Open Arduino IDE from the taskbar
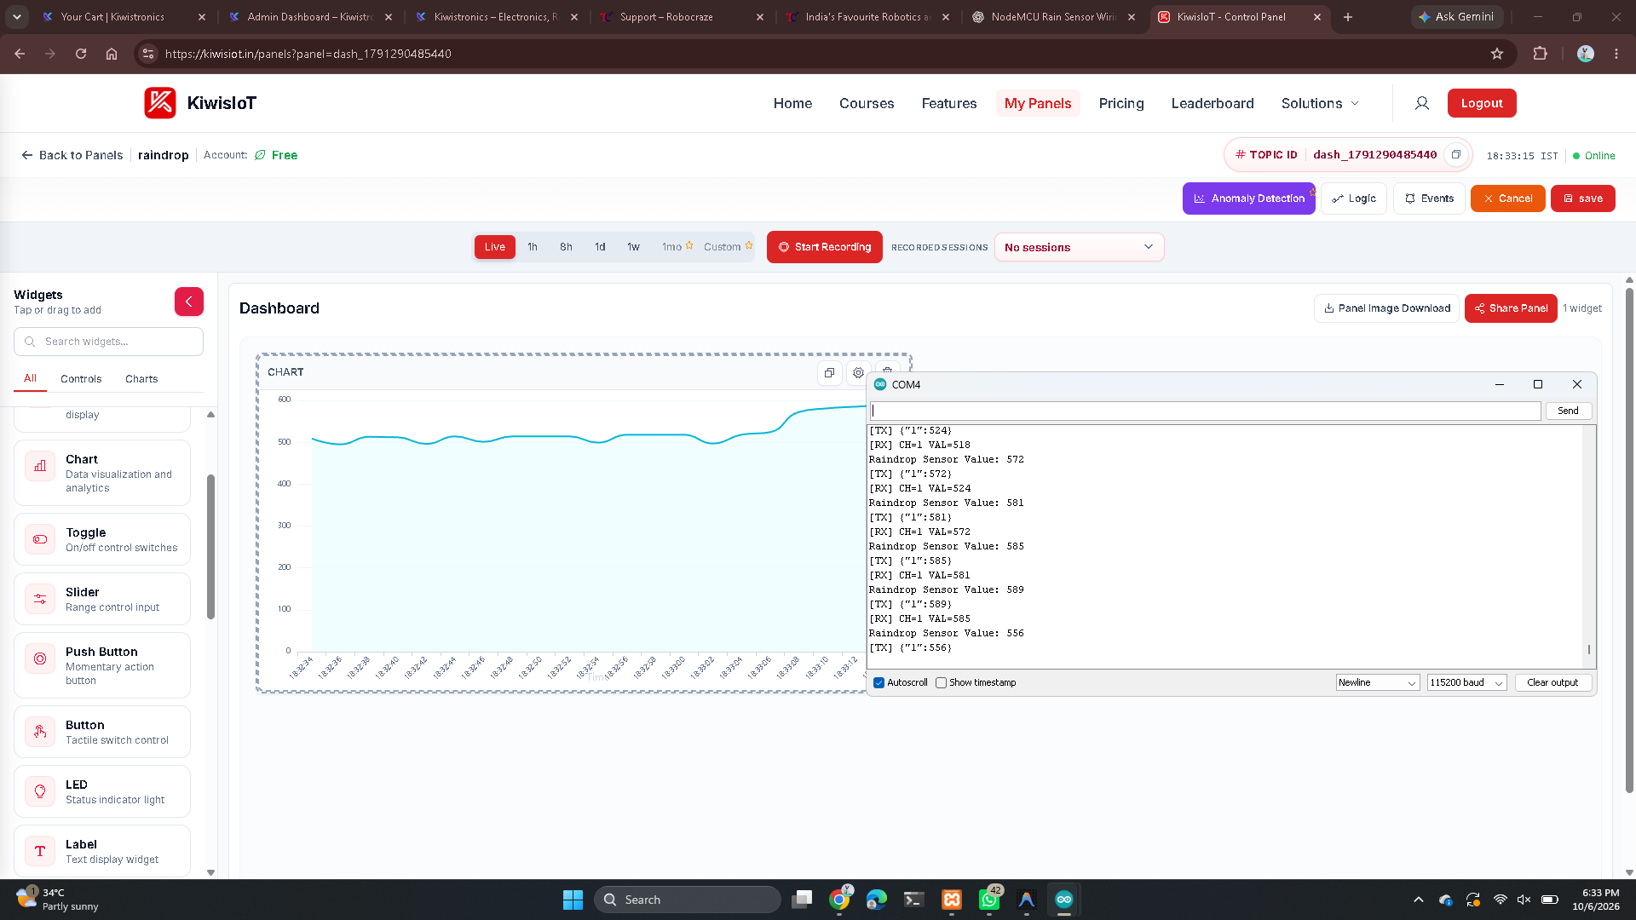 pyautogui.click(x=1063, y=900)
